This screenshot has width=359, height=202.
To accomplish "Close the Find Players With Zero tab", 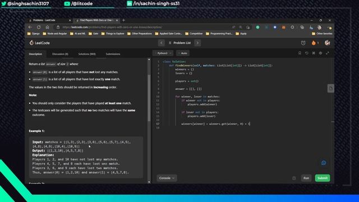I will tap(117, 20).
